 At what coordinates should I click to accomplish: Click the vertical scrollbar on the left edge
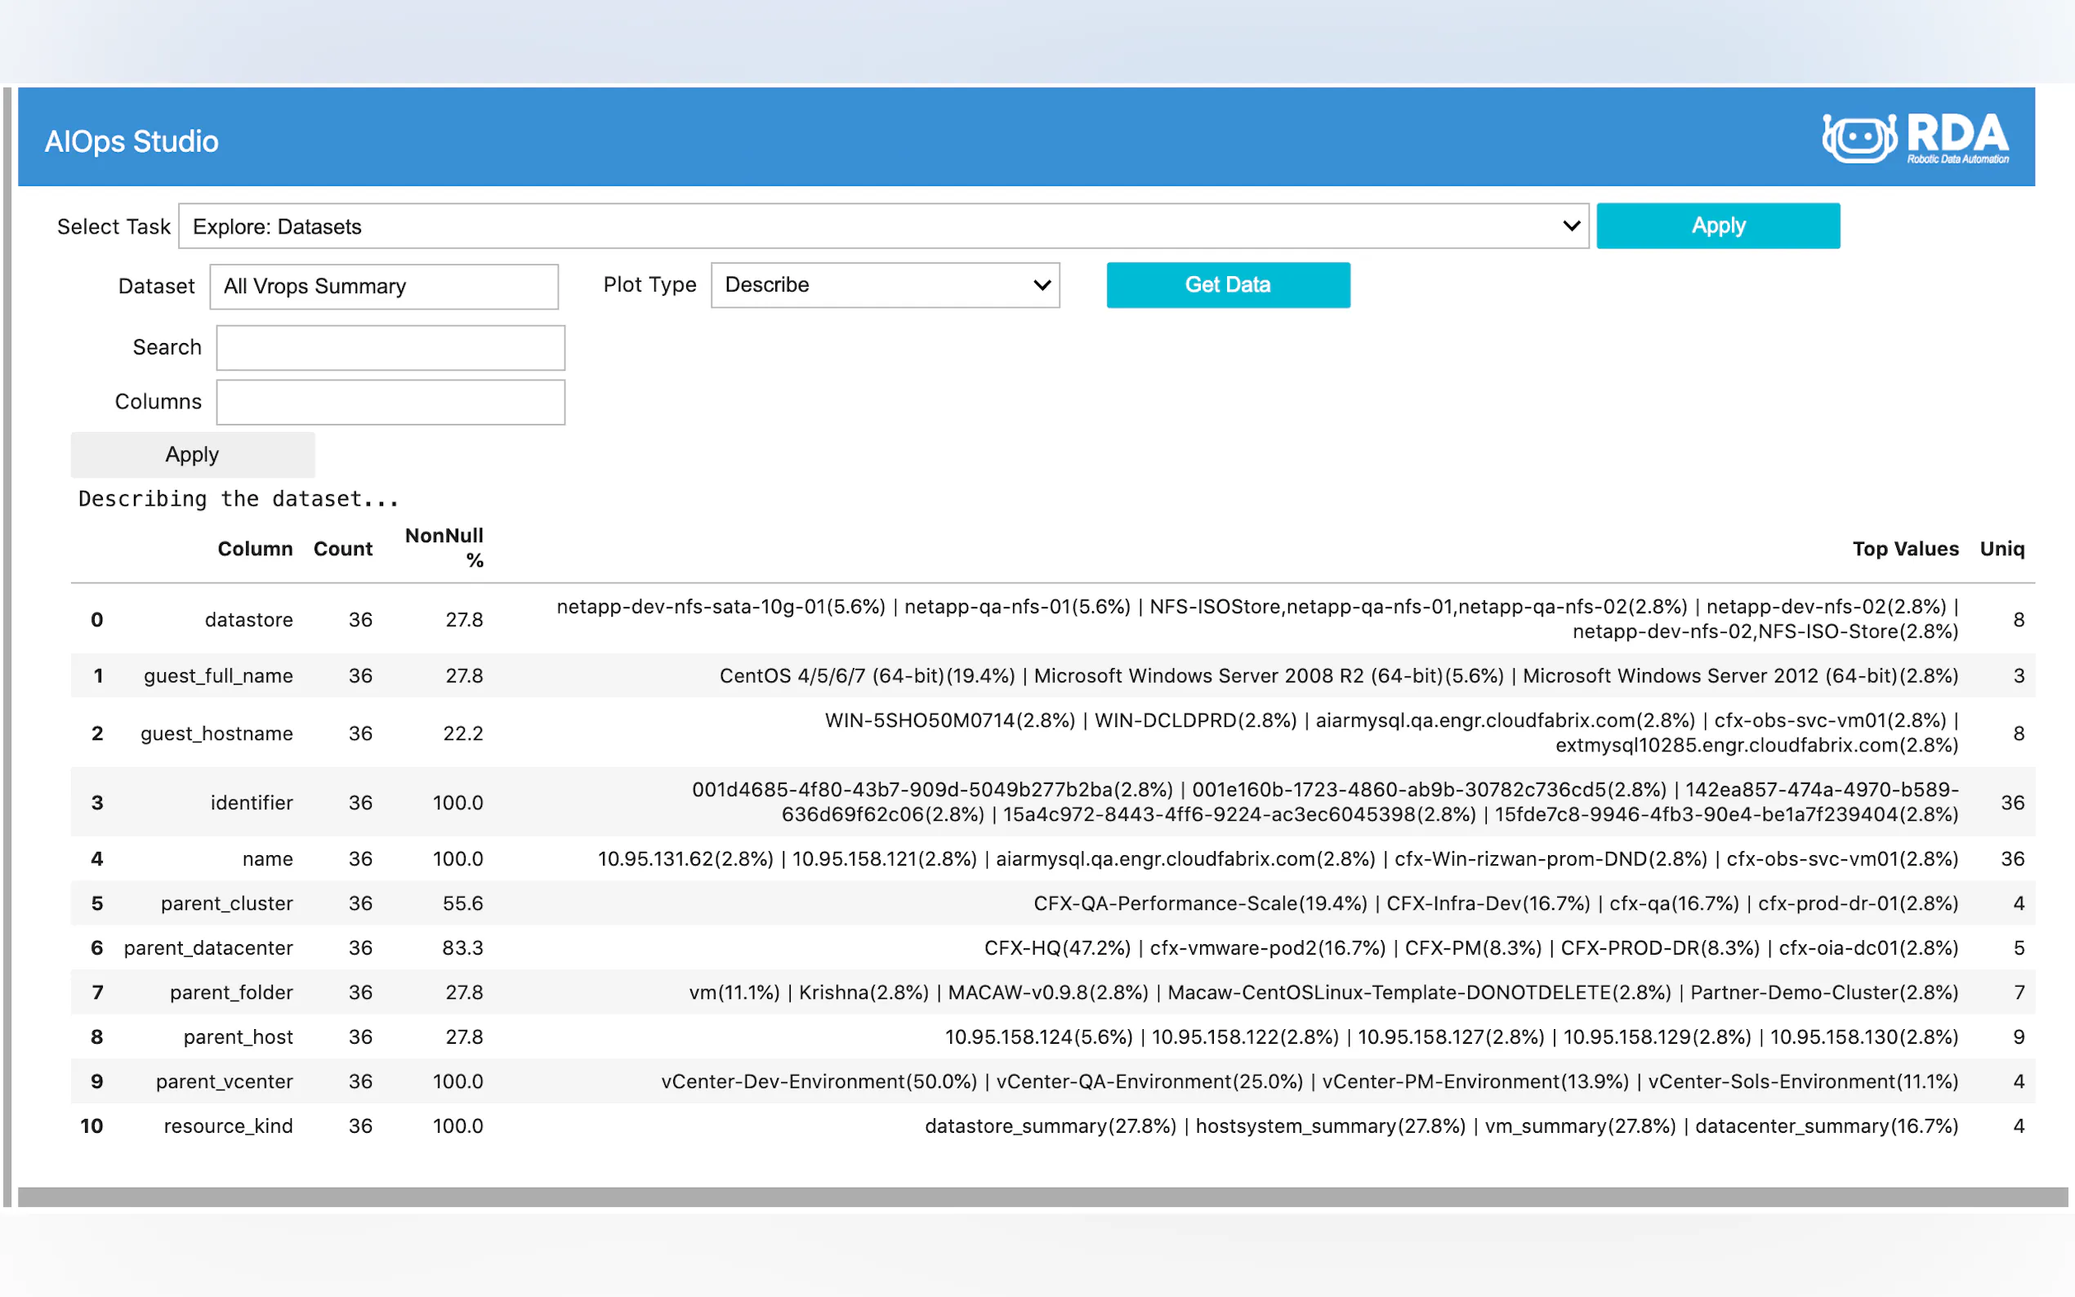tap(7, 645)
